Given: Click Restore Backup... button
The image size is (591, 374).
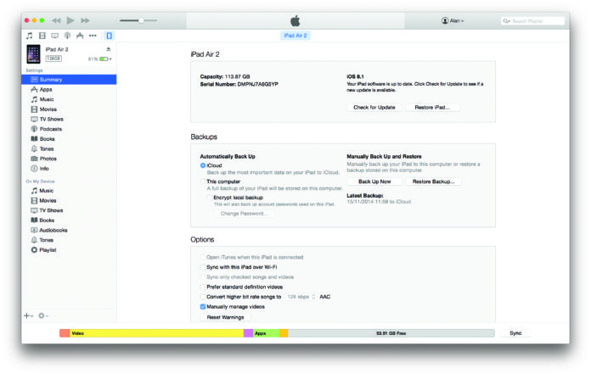Looking at the screenshot, I should [x=433, y=181].
